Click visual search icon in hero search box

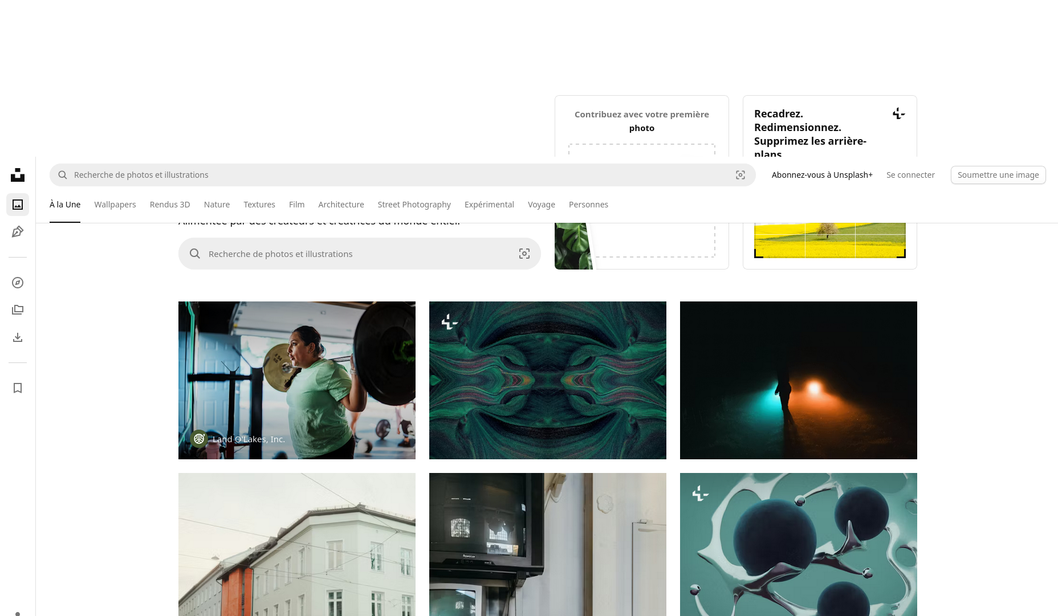[524, 254]
